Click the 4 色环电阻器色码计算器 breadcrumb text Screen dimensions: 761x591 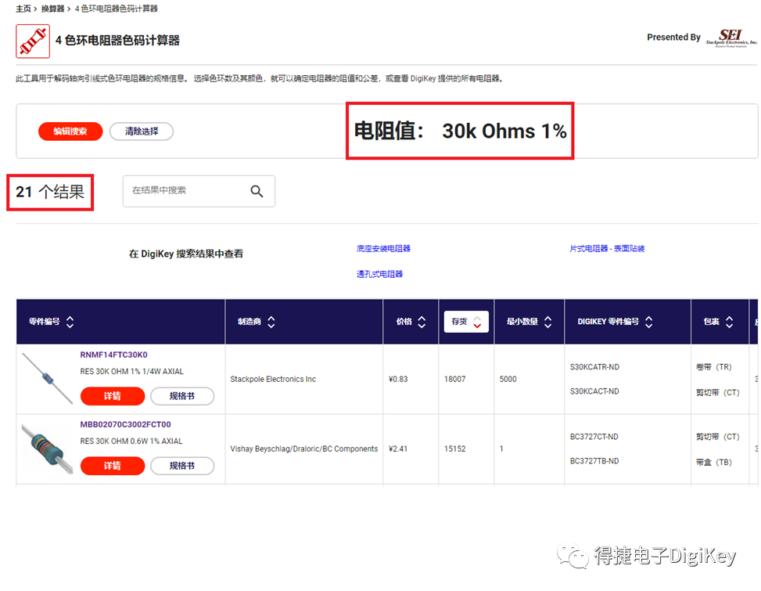[116, 9]
